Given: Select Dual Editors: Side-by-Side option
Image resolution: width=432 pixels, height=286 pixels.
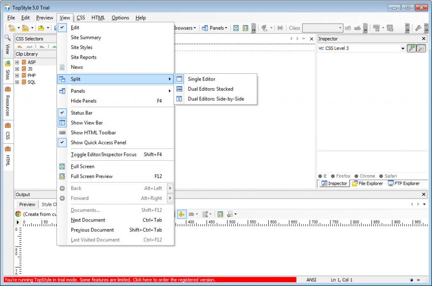Looking at the screenshot, I should [216, 99].
